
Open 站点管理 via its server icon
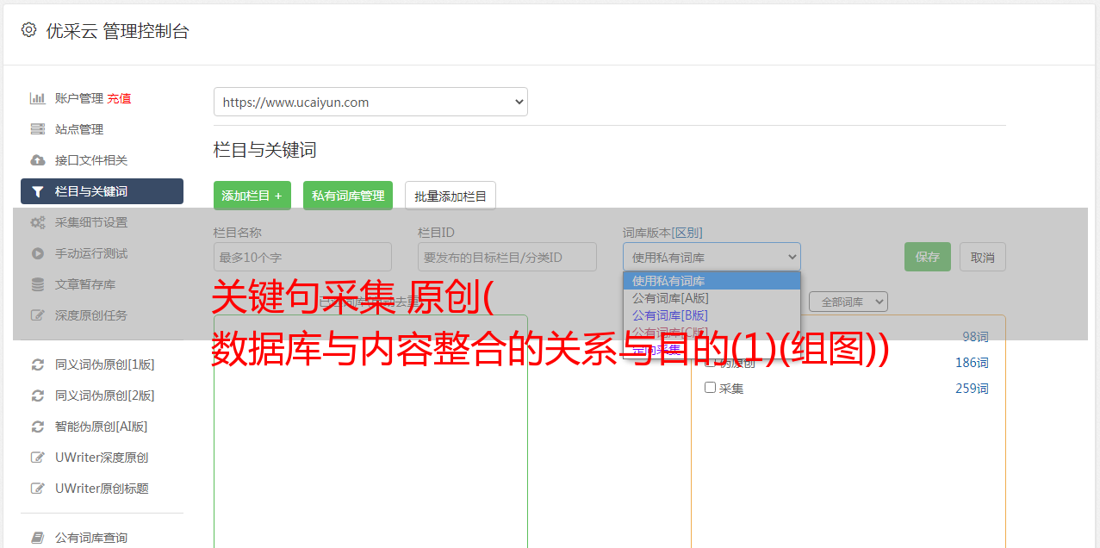coord(37,129)
